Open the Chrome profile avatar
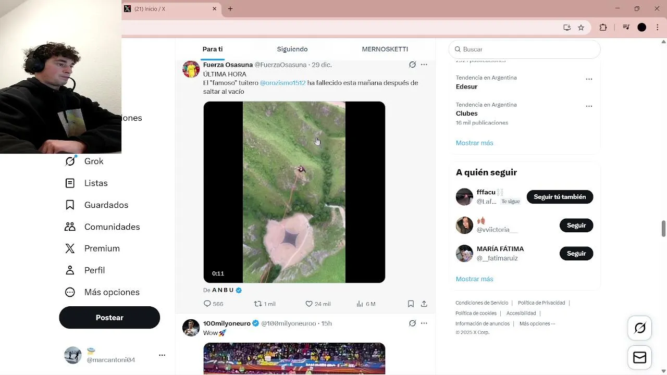 pos(642,28)
